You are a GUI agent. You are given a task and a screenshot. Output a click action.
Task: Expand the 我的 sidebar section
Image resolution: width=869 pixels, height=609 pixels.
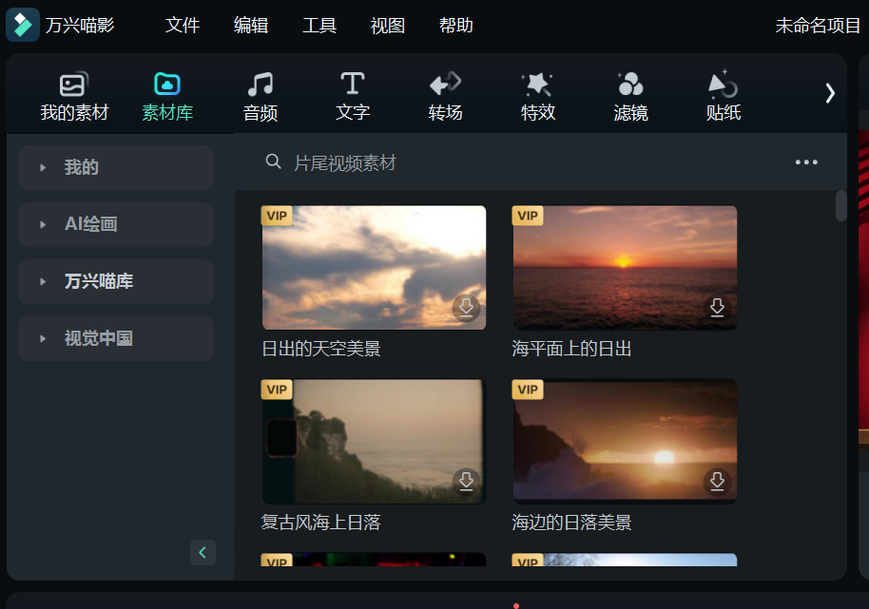coord(115,167)
